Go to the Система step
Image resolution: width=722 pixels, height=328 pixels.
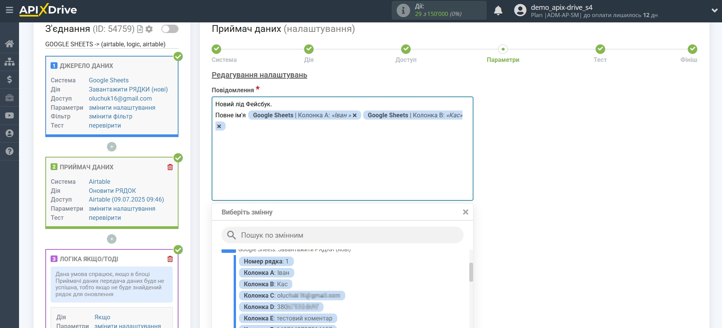pyautogui.click(x=224, y=54)
